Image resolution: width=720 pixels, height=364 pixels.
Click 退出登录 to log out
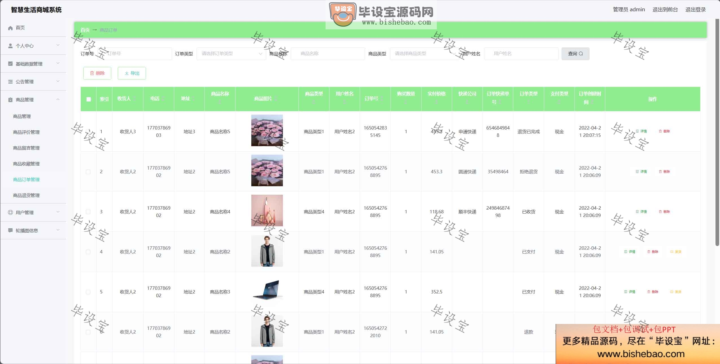coord(695,10)
